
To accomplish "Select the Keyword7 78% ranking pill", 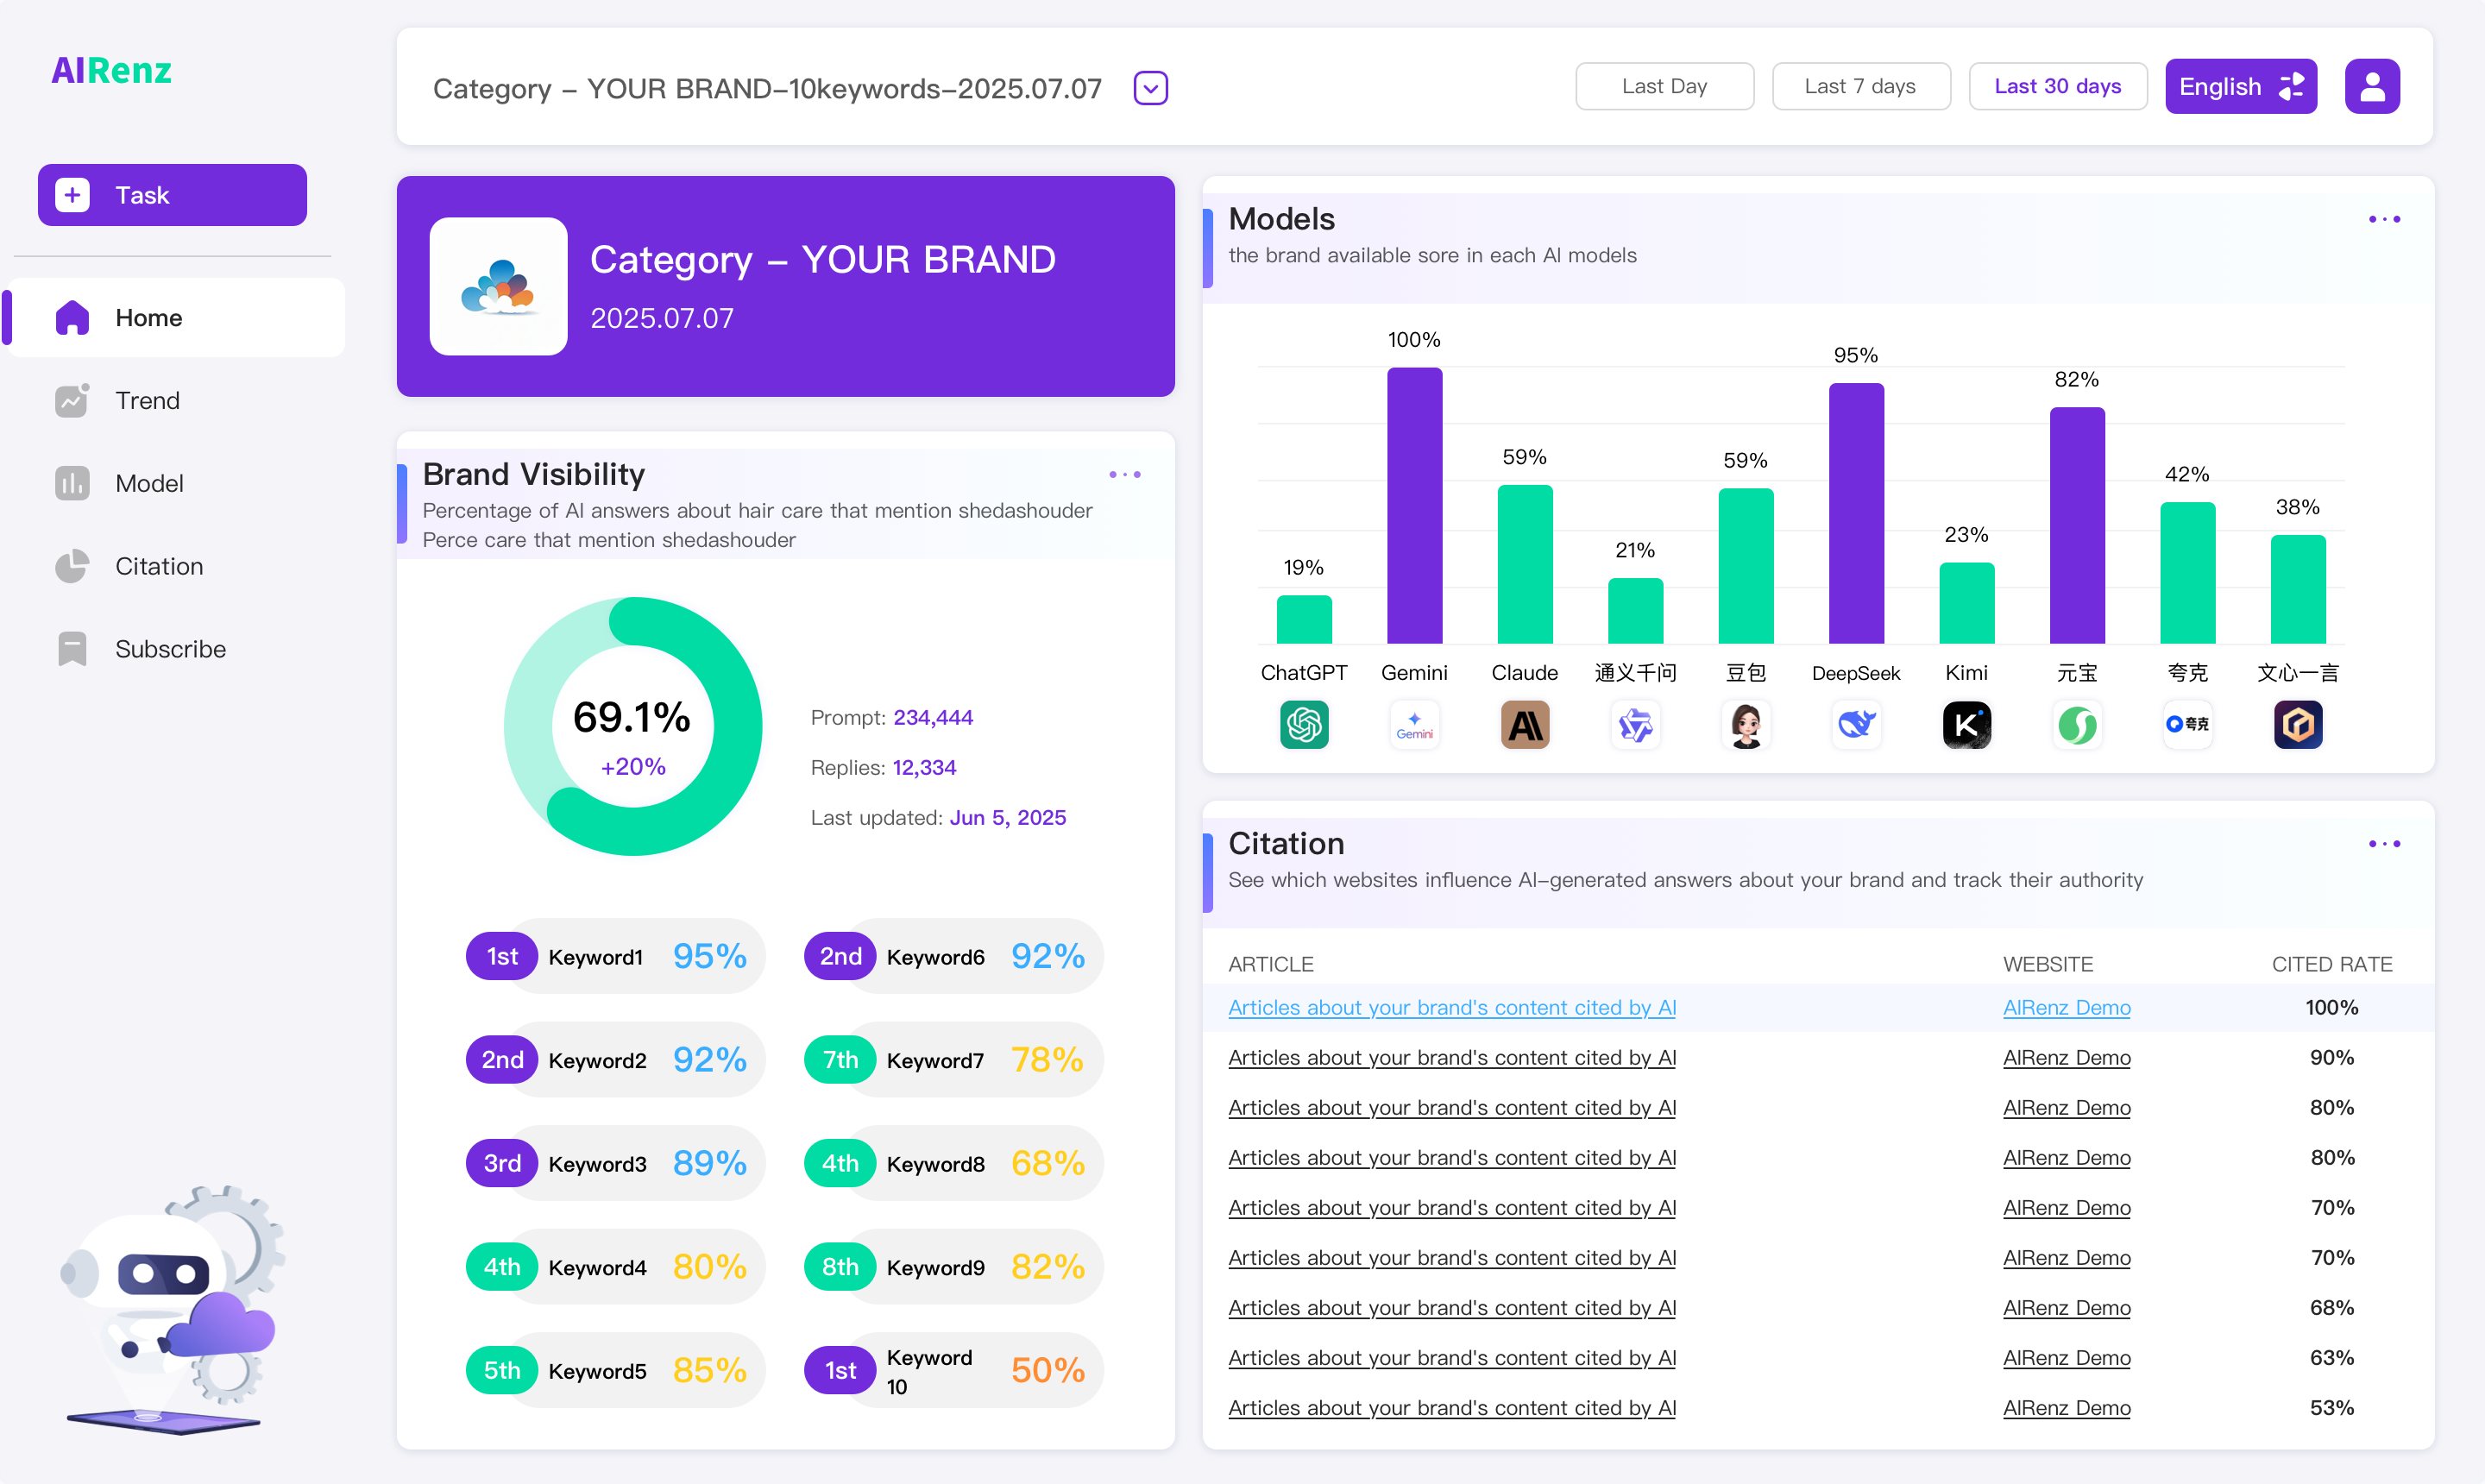I will coord(953,1059).
